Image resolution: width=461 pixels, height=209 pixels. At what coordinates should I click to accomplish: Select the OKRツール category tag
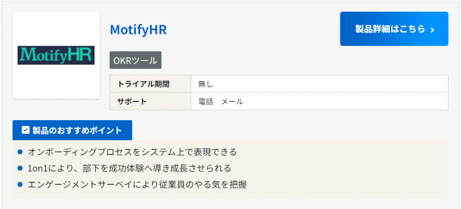click(x=136, y=61)
